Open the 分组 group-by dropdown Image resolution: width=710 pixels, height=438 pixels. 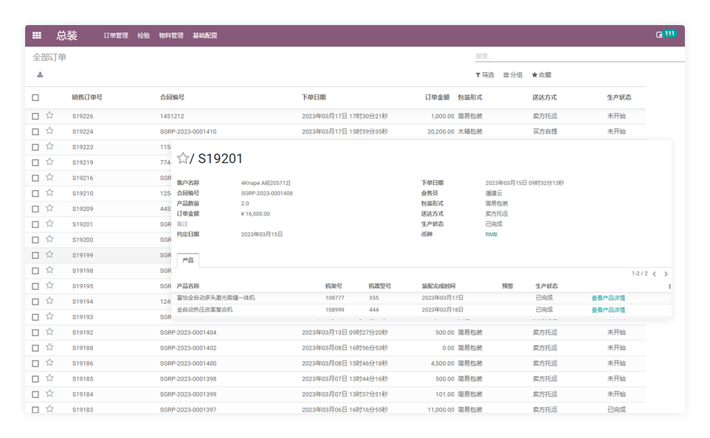pos(512,75)
